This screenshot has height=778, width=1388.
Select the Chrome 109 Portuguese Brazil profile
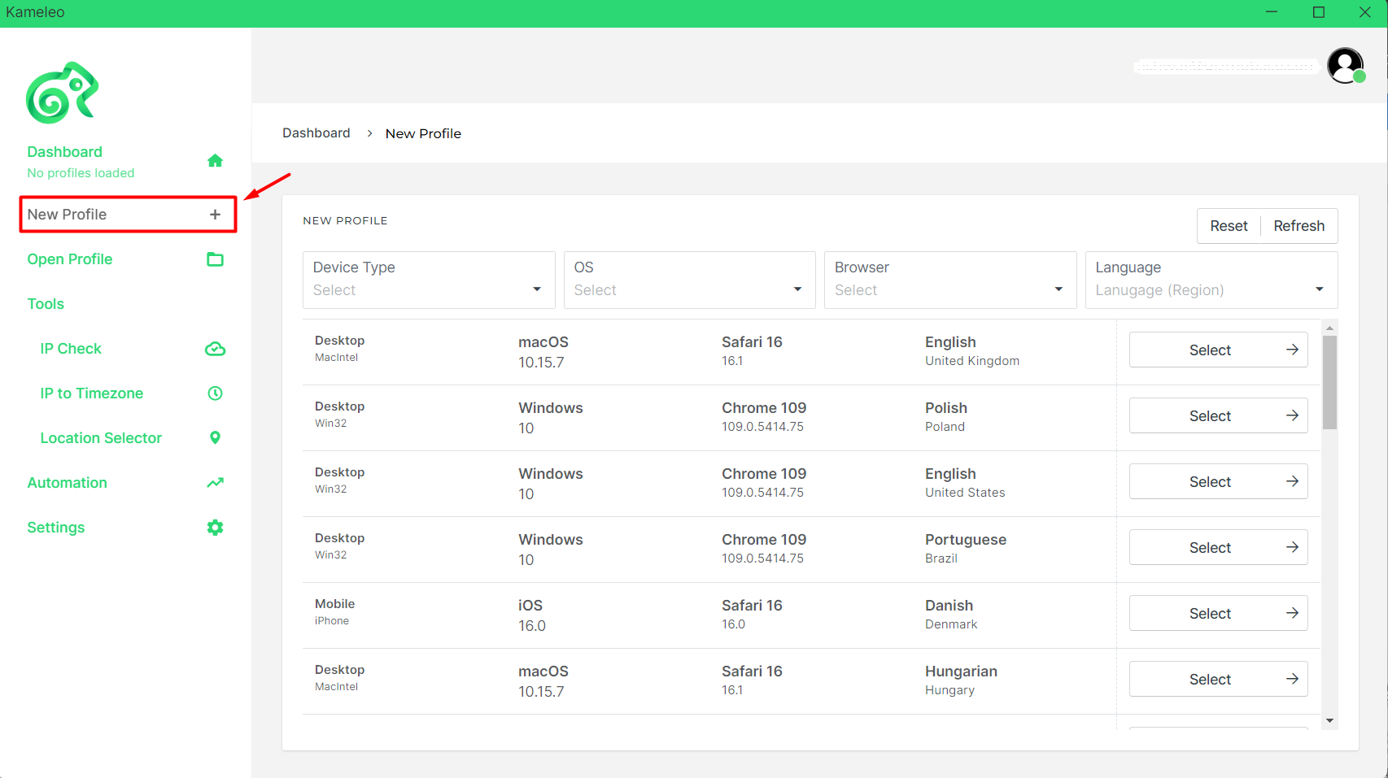pyautogui.click(x=1219, y=547)
